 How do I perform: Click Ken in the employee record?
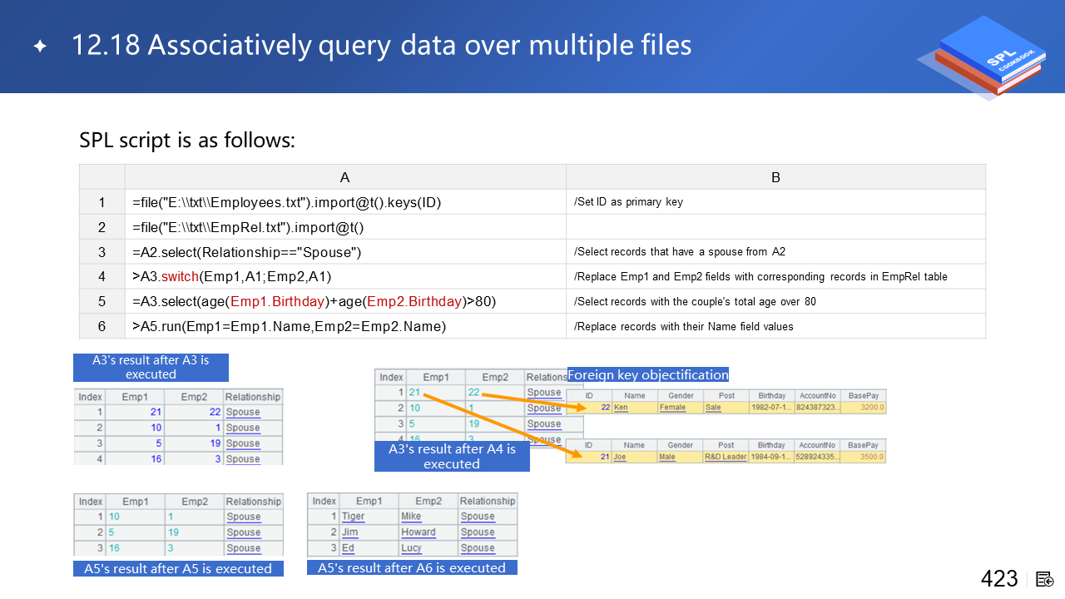tap(621, 408)
